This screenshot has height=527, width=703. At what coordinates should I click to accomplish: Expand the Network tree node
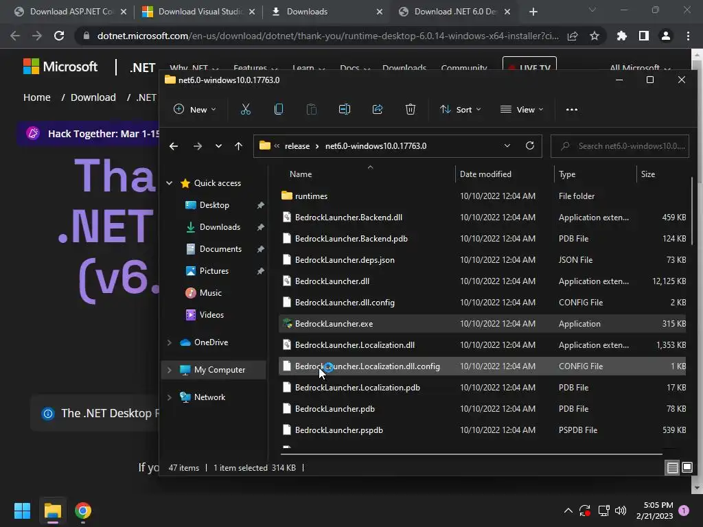coord(170,397)
